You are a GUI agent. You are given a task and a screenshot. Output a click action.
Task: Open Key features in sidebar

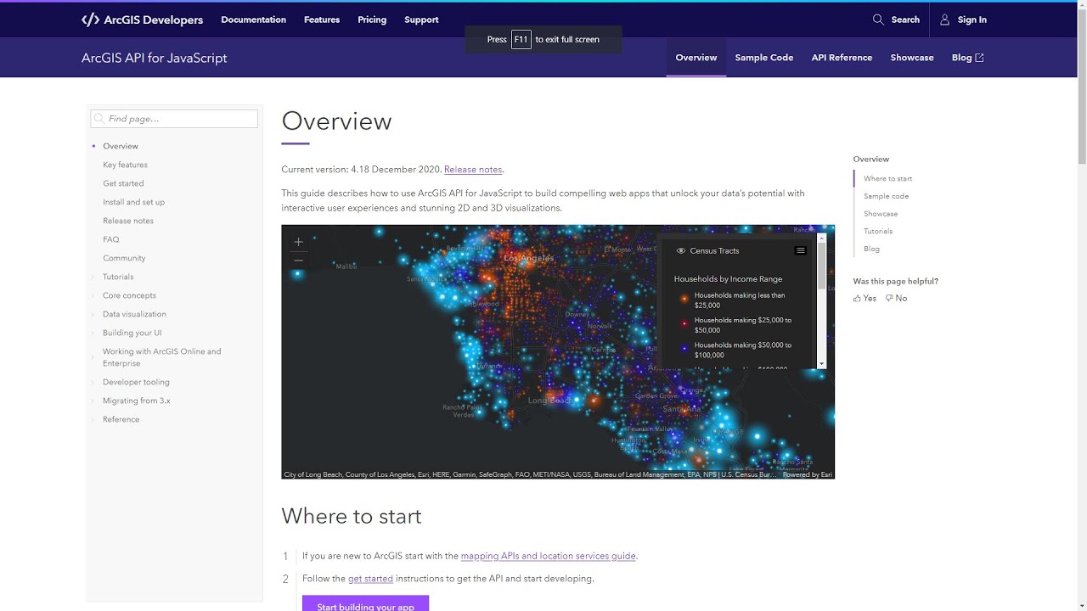[x=125, y=165]
